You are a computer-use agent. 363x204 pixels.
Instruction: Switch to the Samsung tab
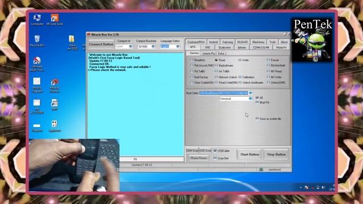[x=227, y=42]
